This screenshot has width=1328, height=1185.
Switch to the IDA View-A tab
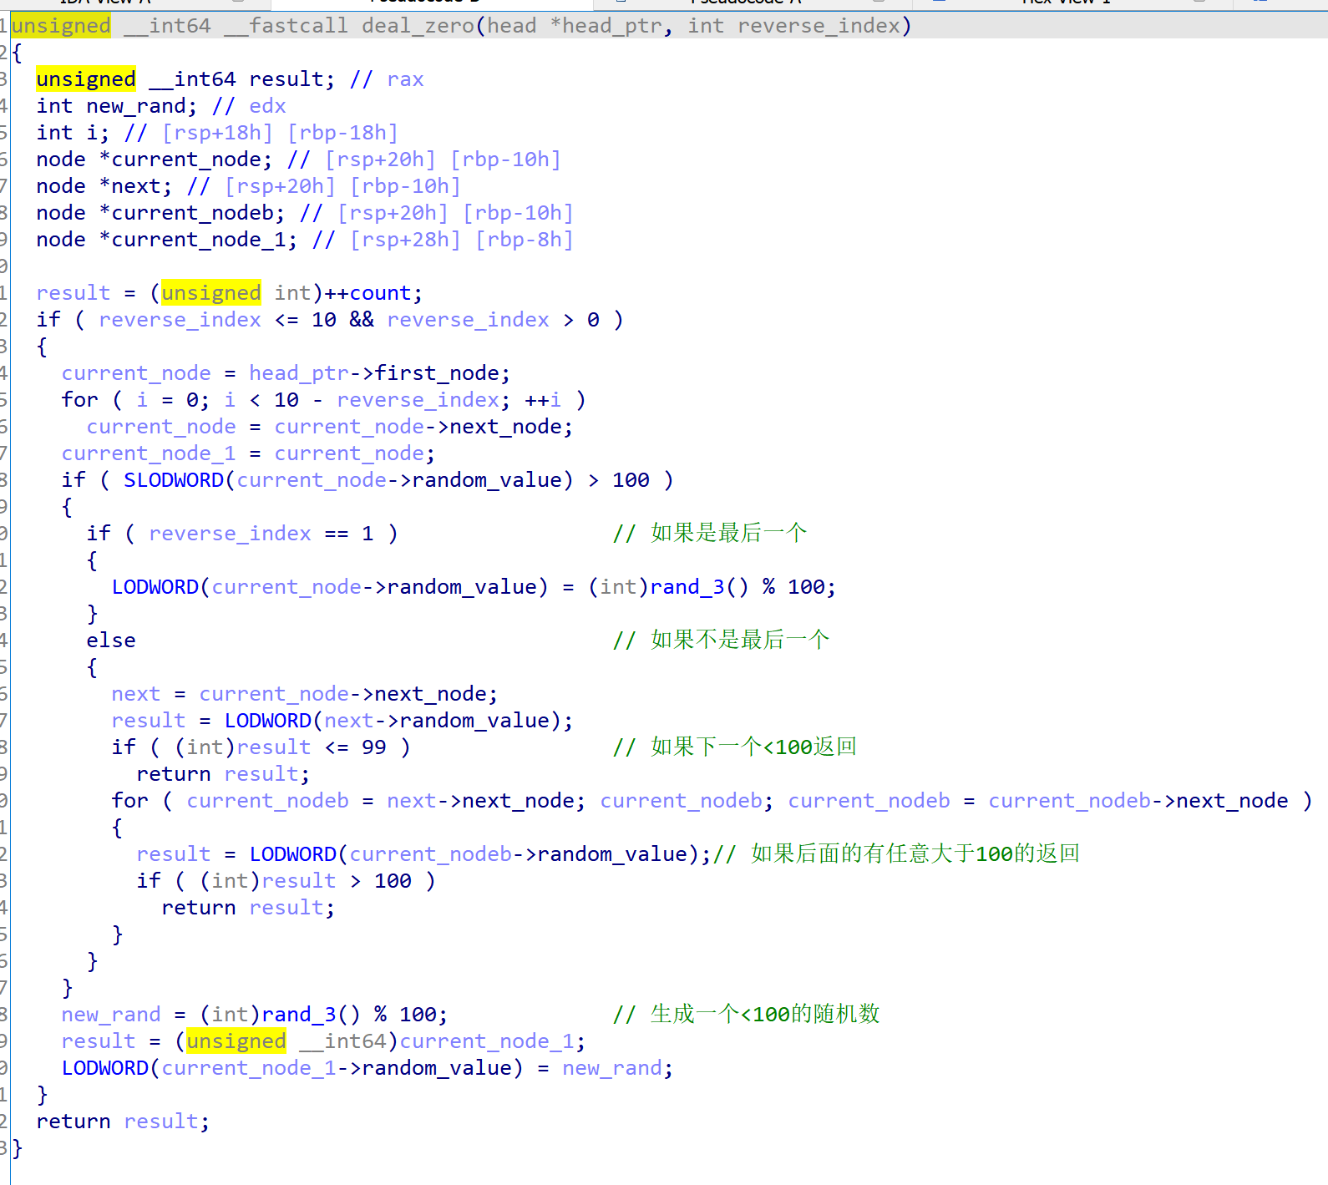tap(104, 3)
